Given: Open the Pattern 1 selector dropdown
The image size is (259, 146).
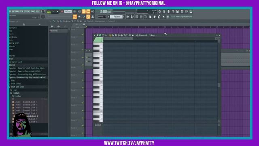Looking at the screenshot, I should tap(117, 17).
